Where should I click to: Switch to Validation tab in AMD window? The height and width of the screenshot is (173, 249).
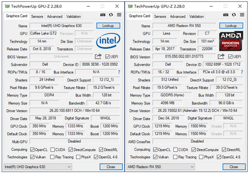coord(196,16)
